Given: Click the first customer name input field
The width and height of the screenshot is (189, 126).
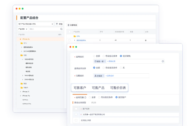Looking at the screenshot, I should 131,114.
